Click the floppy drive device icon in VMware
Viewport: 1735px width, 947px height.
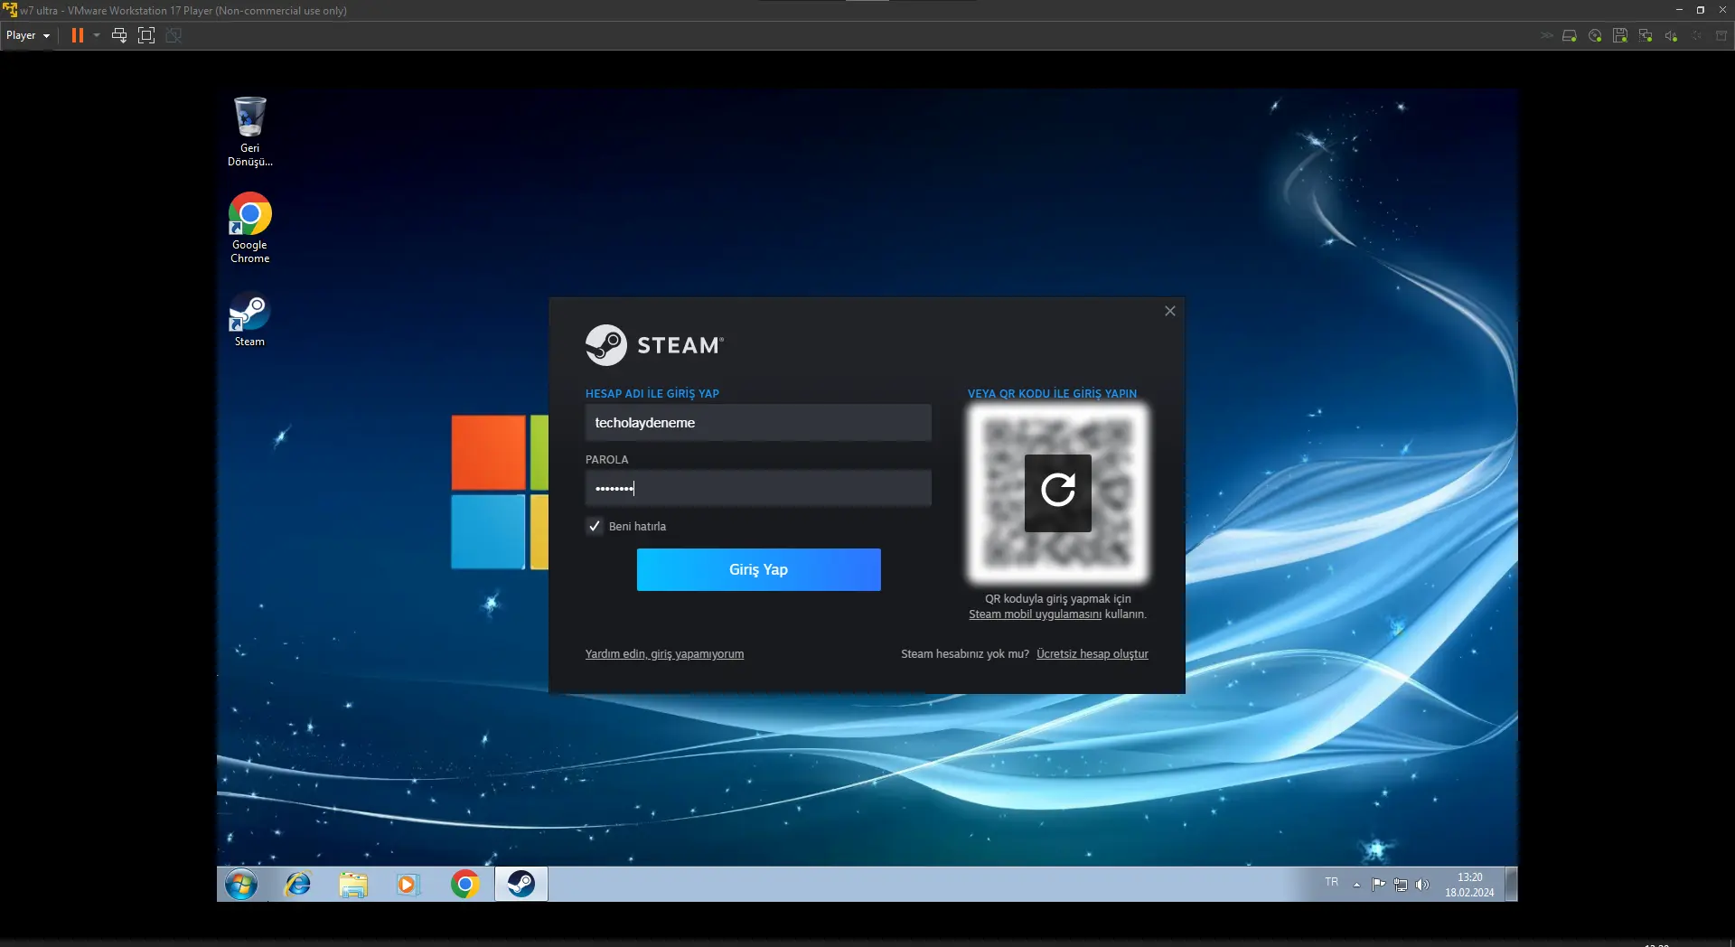tap(1620, 35)
